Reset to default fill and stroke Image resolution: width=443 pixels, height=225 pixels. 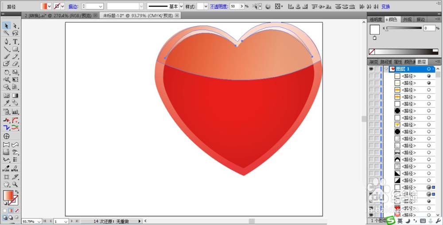pyautogui.click(x=5, y=204)
